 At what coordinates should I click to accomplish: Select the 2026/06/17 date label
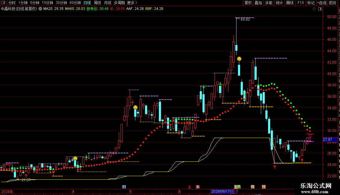223,191
